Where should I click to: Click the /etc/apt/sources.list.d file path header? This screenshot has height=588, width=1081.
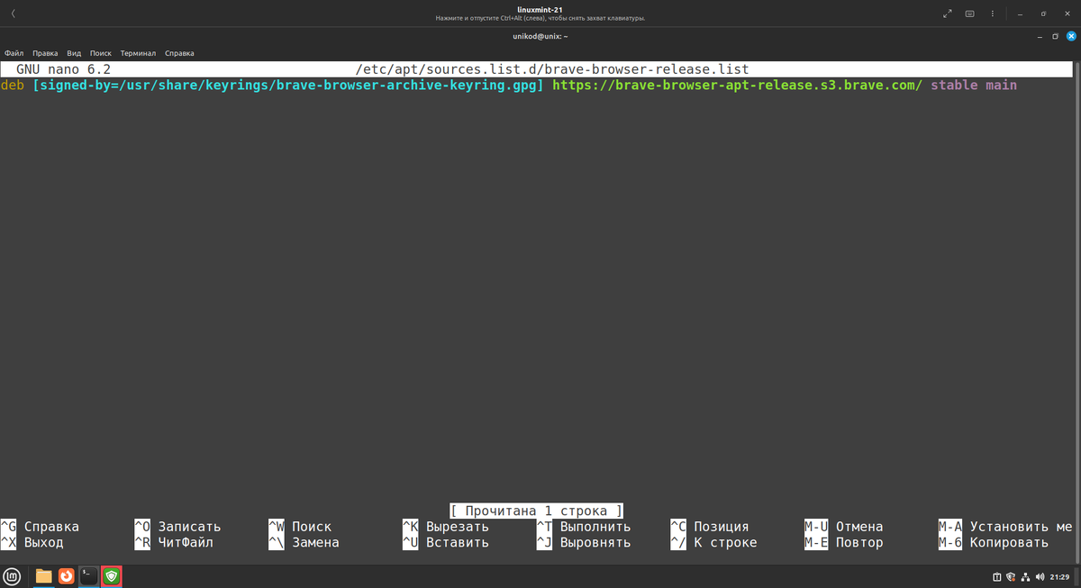(552, 68)
